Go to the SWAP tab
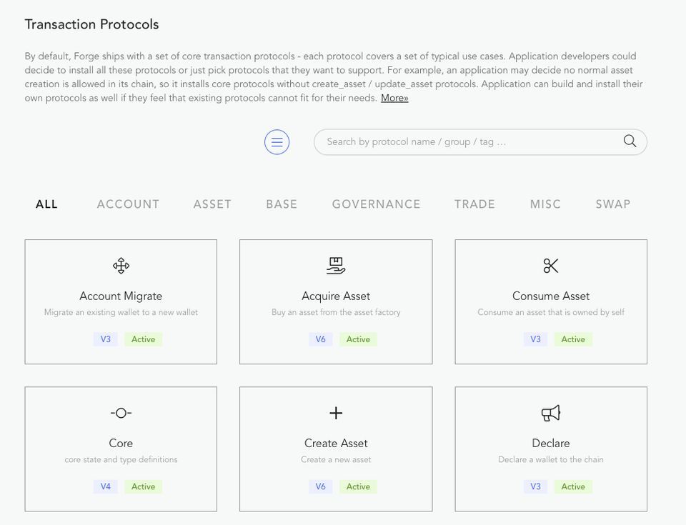This screenshot has width=686, height=525. pos(612,204)
